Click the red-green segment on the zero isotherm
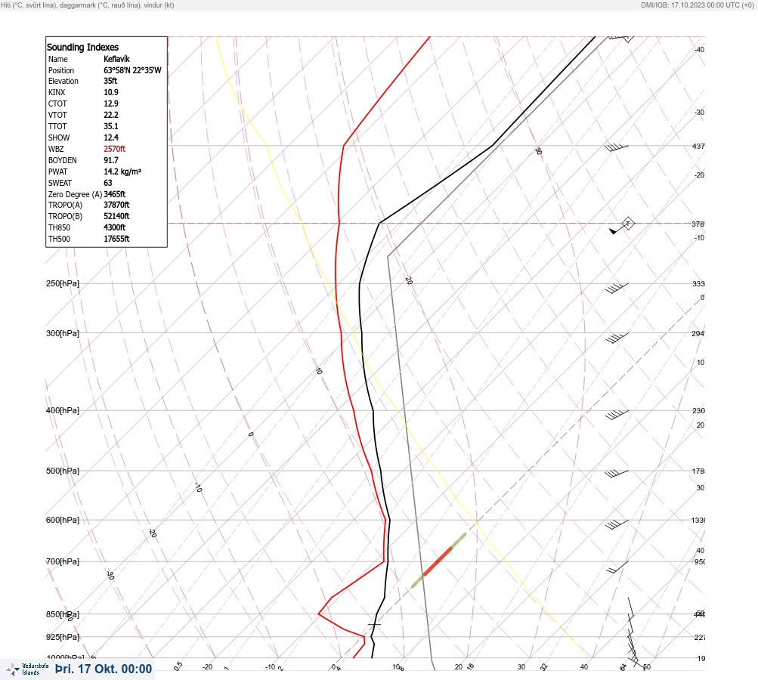Image resolution: width=758 pixels, height=680 pixels. (438, 561)
